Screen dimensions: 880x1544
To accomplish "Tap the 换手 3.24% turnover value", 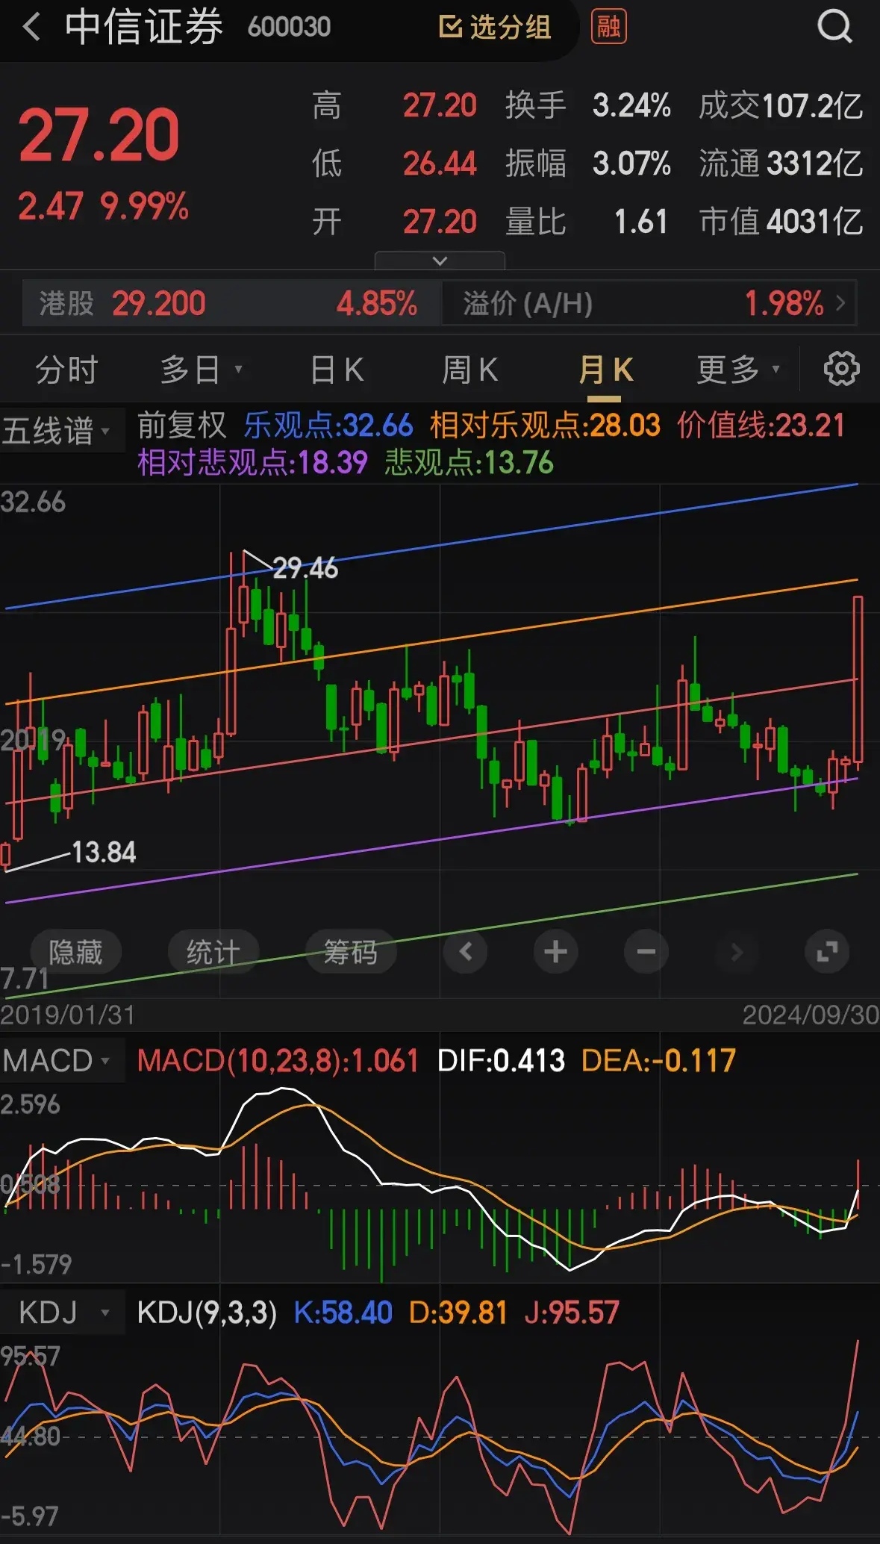I will pos(587,105).
